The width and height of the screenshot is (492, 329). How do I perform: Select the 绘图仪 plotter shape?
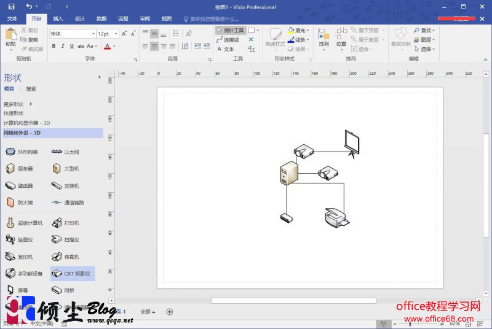click(19, 240)
